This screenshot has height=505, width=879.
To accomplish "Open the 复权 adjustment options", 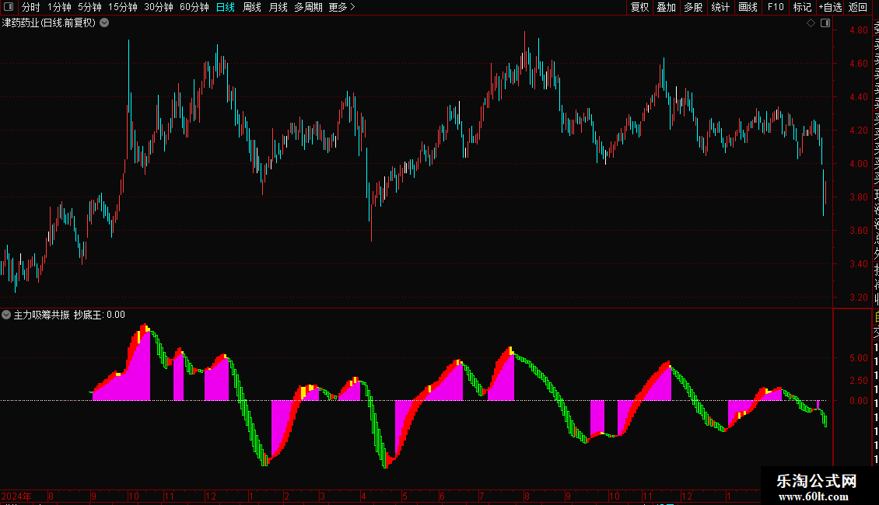I will (639, 7).
